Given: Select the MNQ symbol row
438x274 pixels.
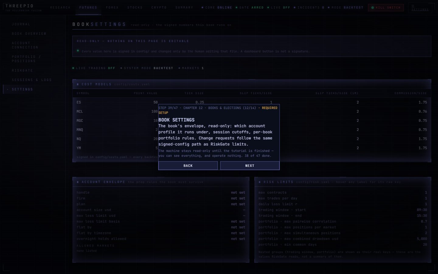Looking at the screenshot, I should tap(252, 130).
